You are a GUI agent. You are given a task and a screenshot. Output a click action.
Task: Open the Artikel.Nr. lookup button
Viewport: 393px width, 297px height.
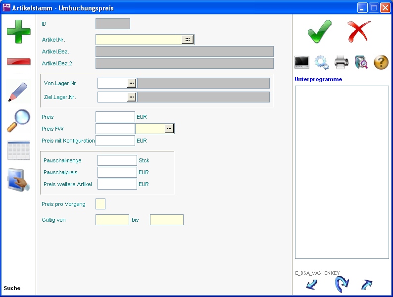[188, 40]
